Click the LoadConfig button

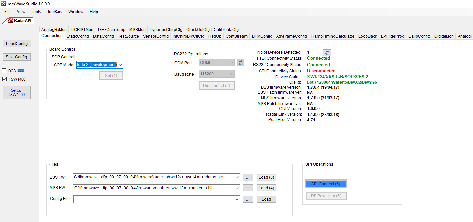coord(17,44)
